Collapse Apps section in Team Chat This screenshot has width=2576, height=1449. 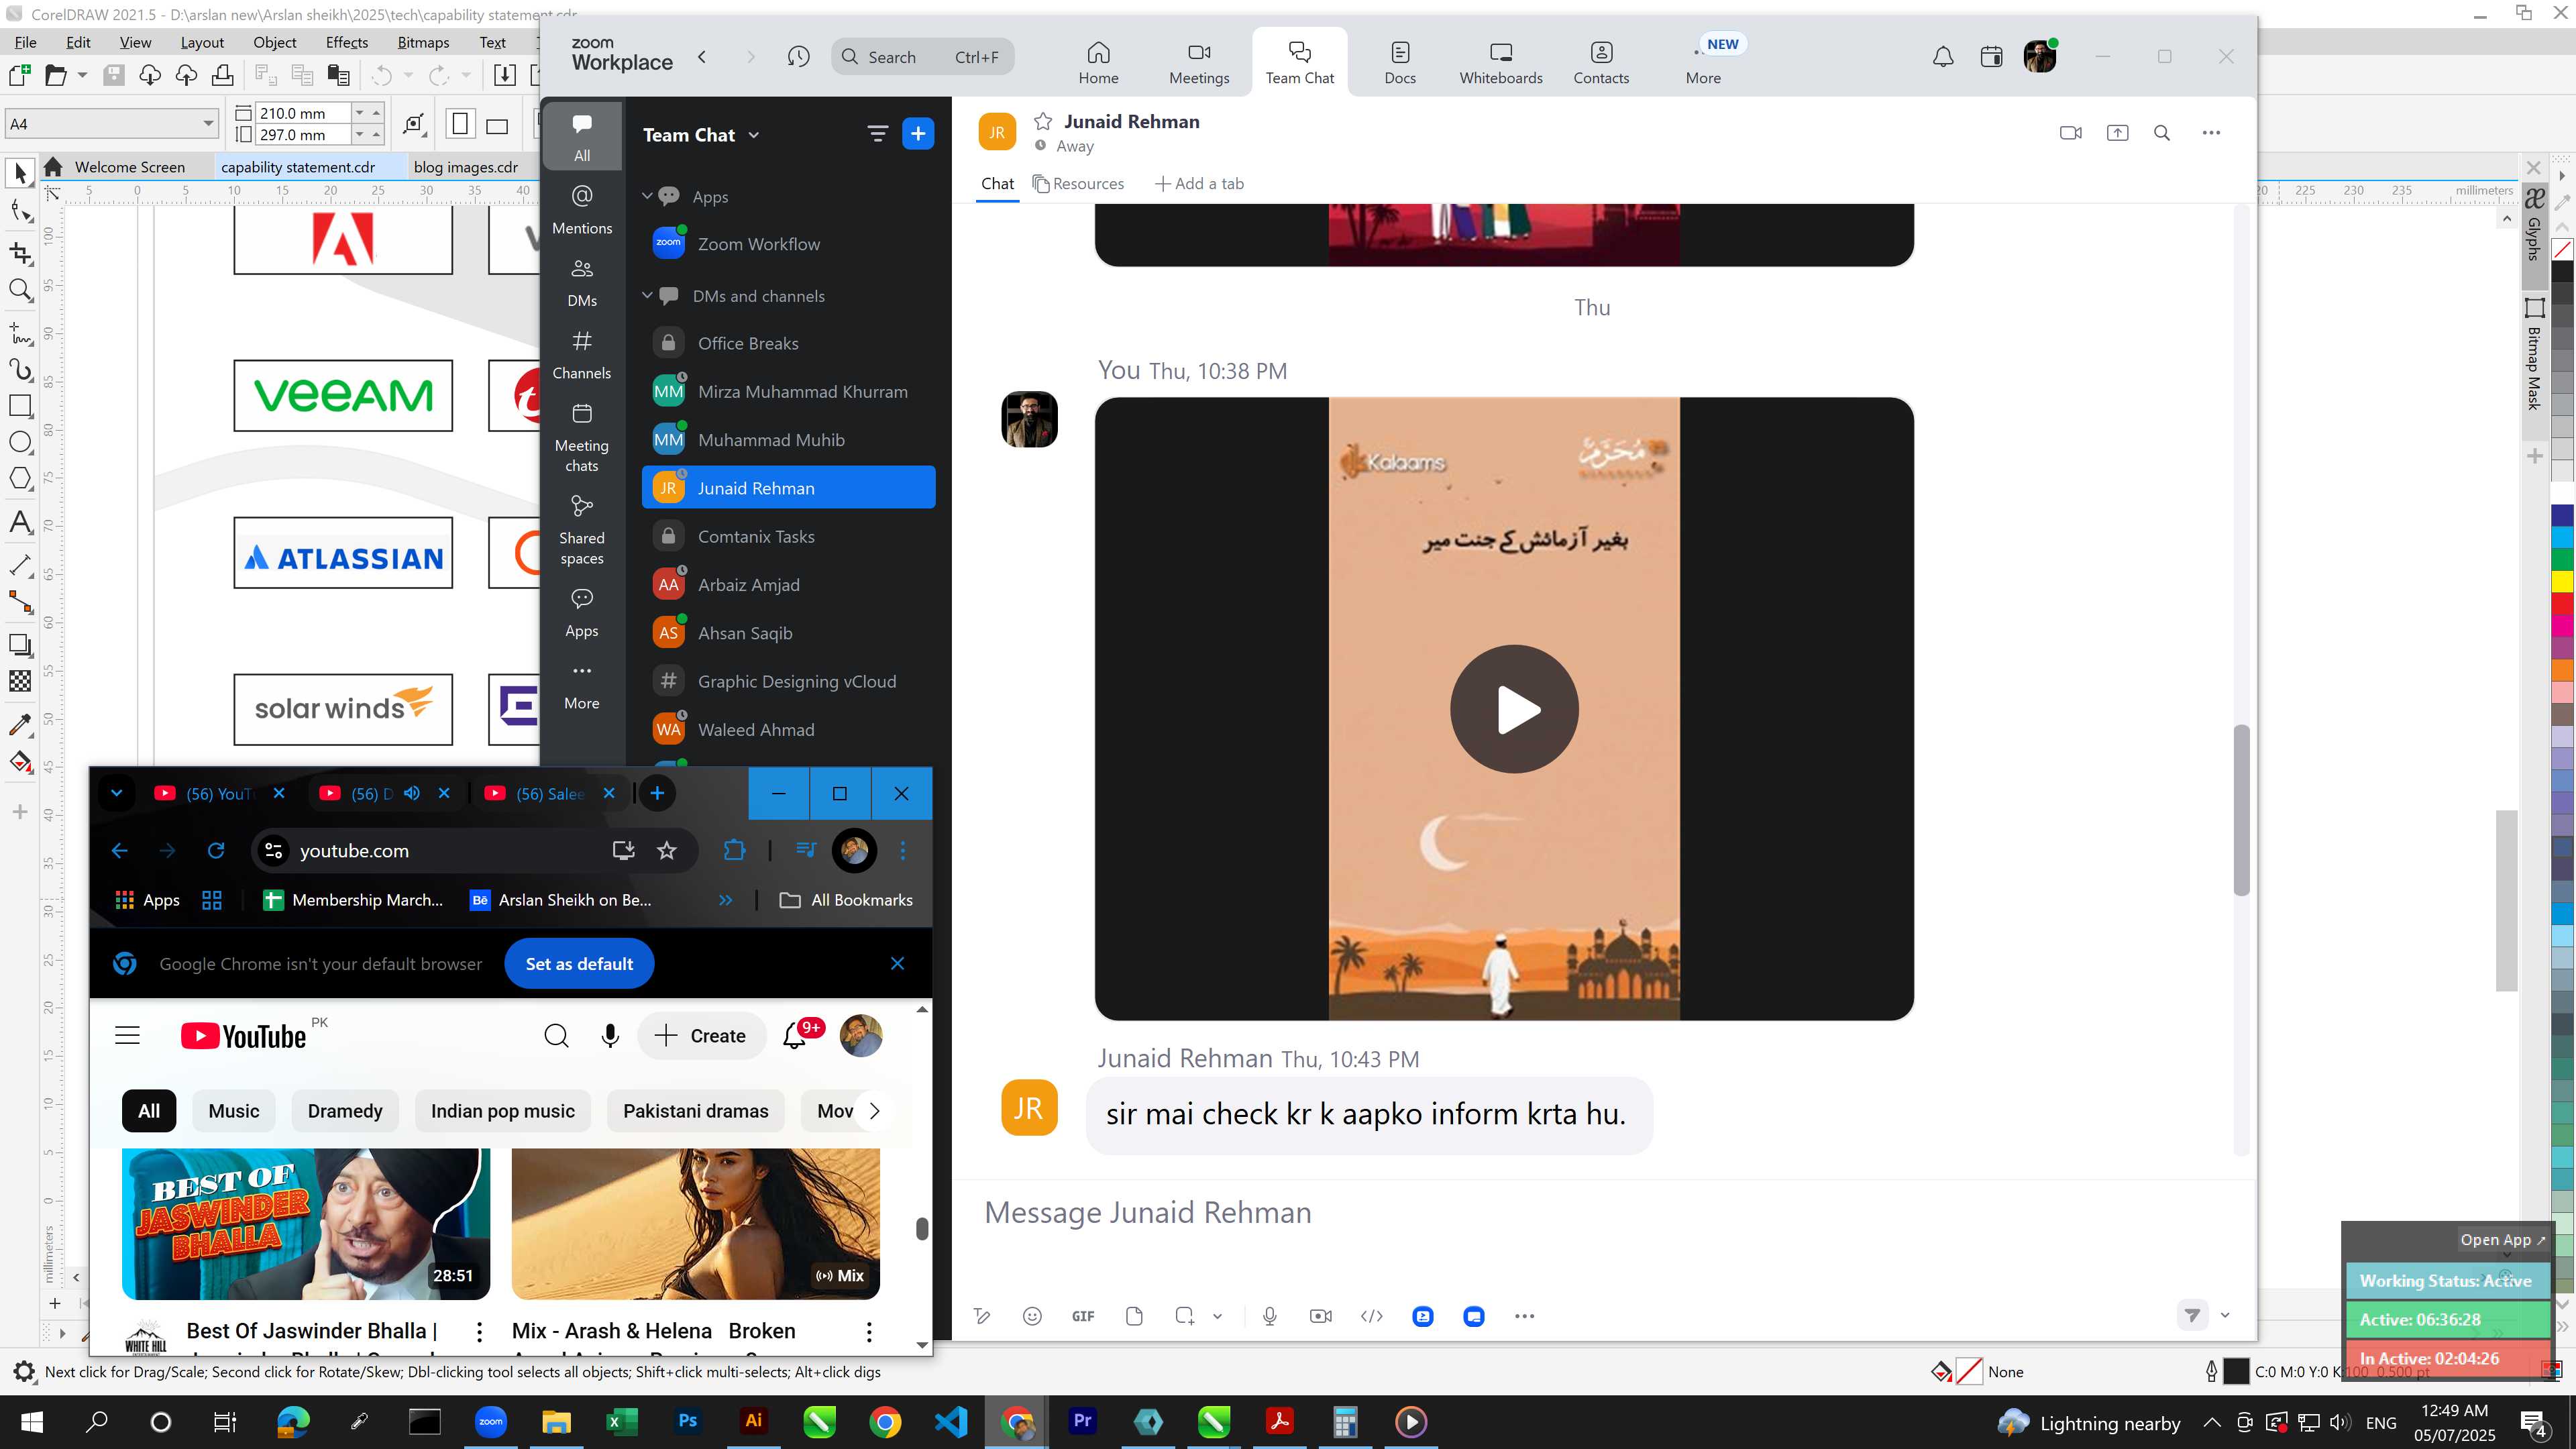tap(647, 196)
